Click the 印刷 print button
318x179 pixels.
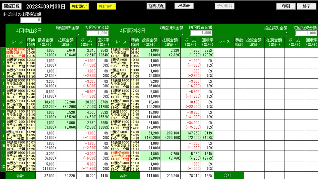pyautogui.click(x=286, y=6)
